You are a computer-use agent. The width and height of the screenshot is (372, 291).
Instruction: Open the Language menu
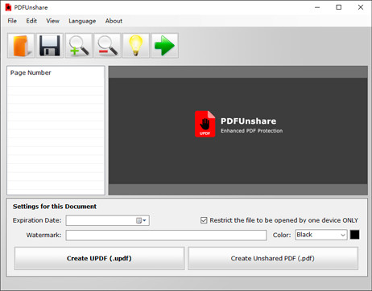click(82, 21)
